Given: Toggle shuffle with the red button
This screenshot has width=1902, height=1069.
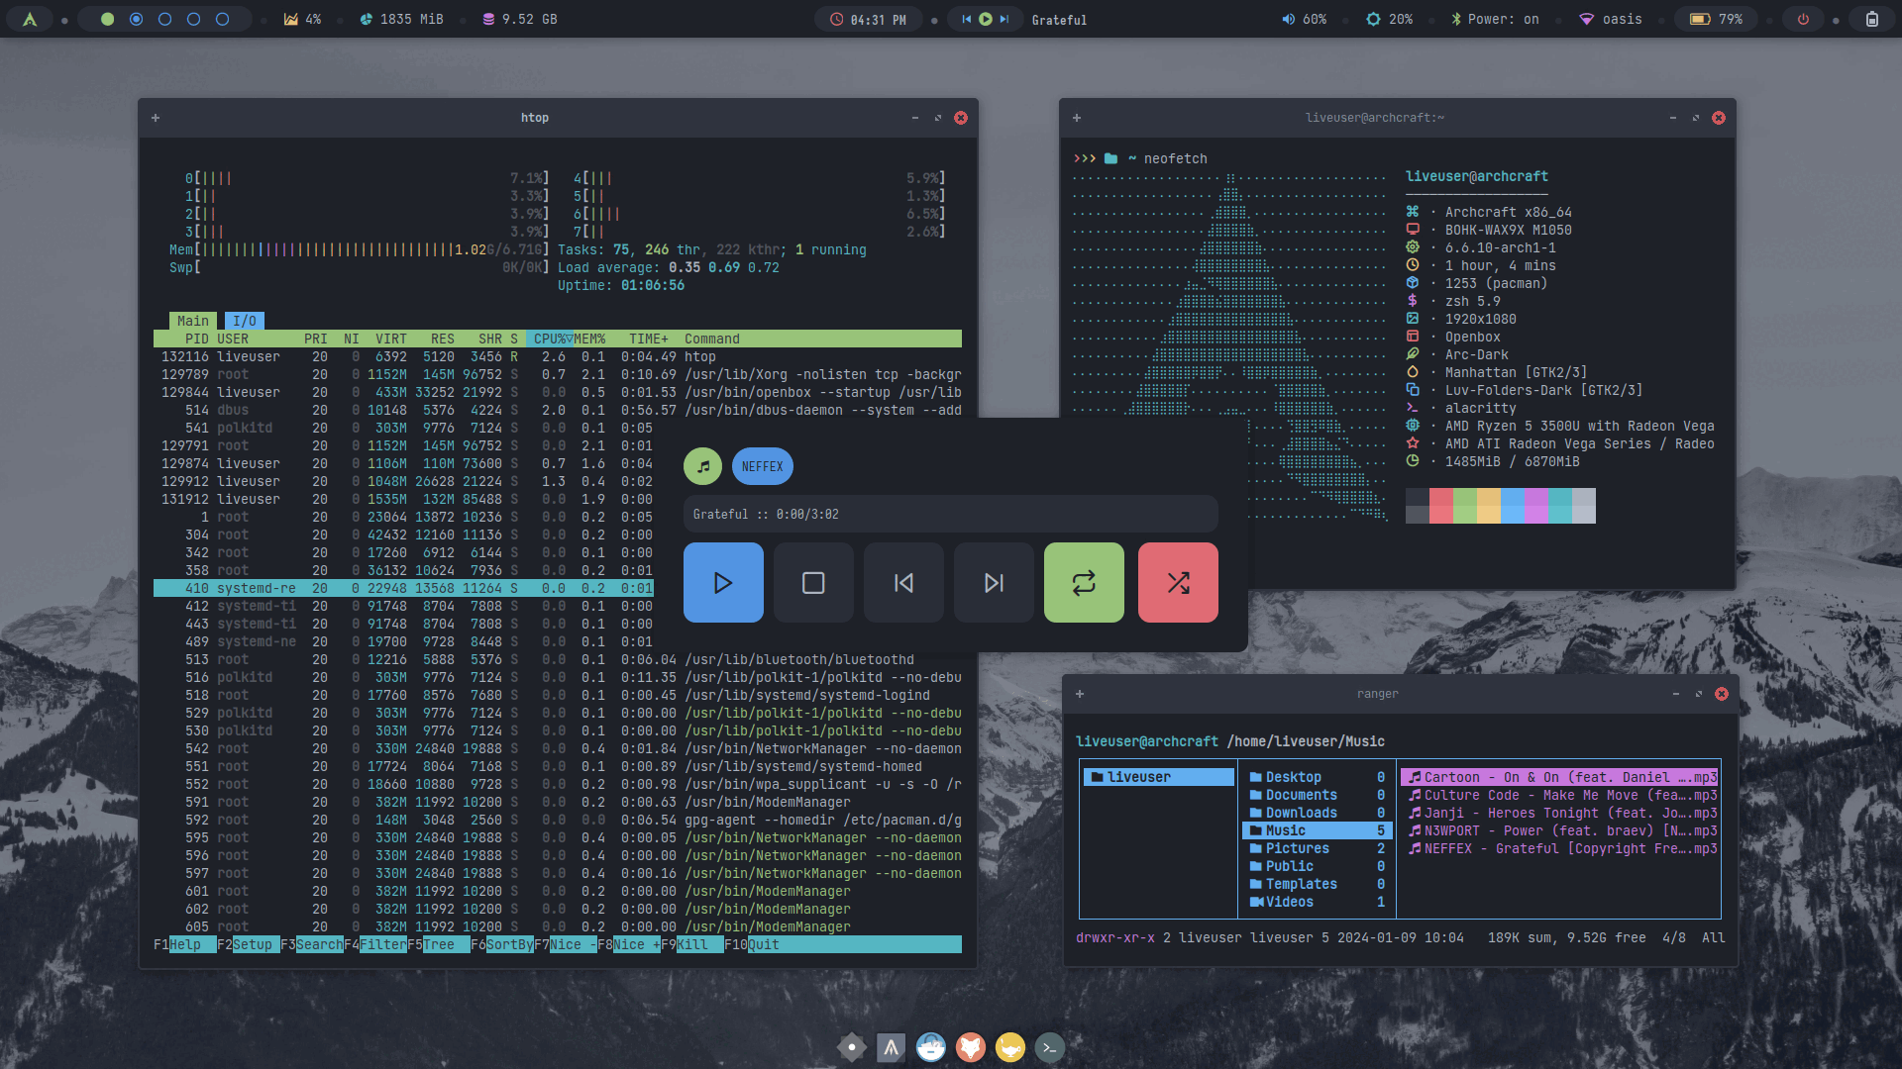Looking at the screenshot, I should pyautogui.click(x=1178, y=583).
